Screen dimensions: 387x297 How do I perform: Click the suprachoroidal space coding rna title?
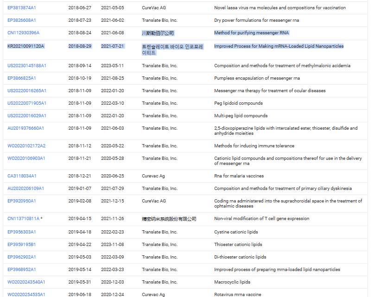coord(288,203)
